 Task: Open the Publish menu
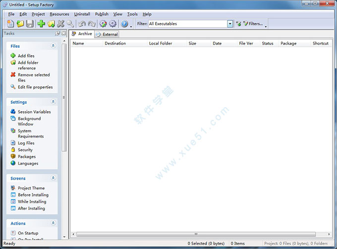[102, 14]
